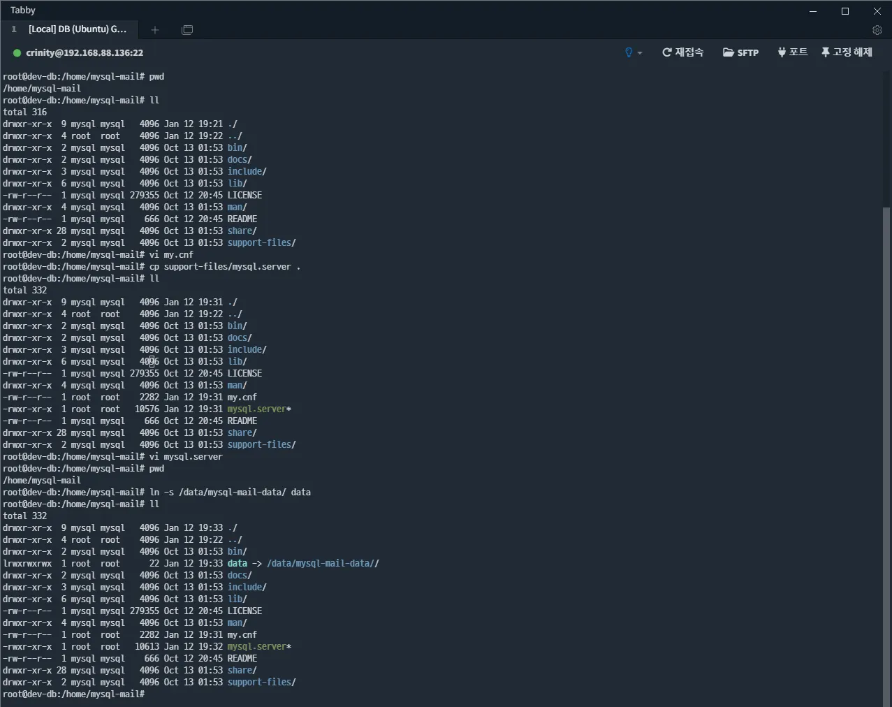
Task: Click the crinity@192.168.88.136:22 session label
Action: pyautogui.click(x=85, y=53)
